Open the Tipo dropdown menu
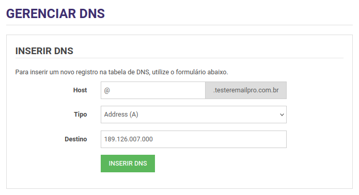Image resolution: width=359 pixels, height=195 pixels. tap(194, 115)
